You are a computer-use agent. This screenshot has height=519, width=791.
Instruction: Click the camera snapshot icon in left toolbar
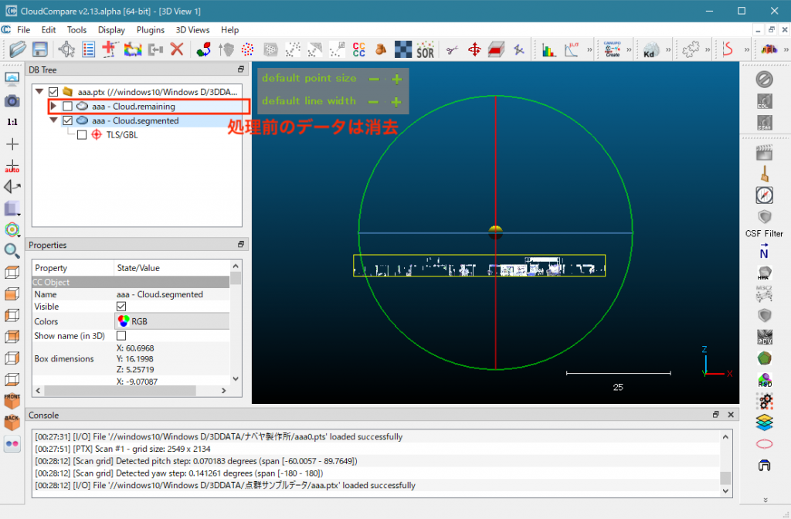point(12,101)
